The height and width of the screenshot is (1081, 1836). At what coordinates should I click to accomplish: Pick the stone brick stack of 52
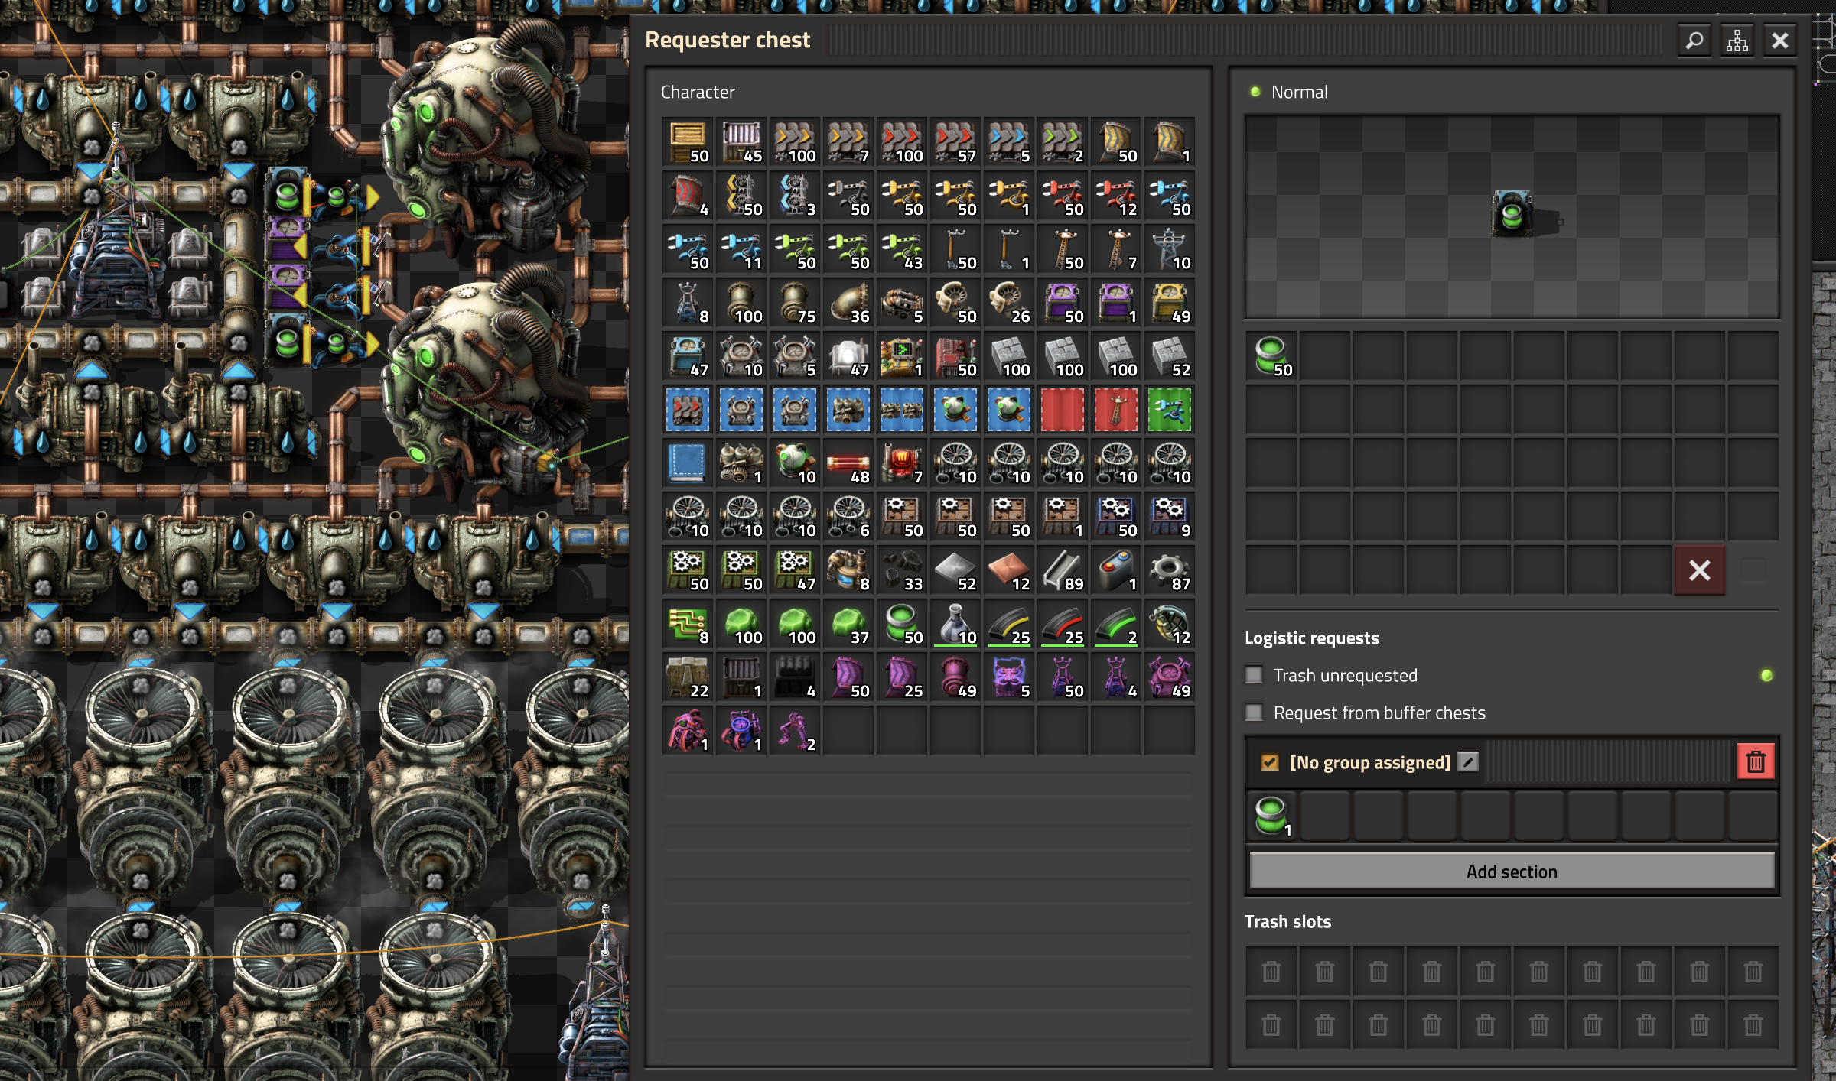[1170, 356]
